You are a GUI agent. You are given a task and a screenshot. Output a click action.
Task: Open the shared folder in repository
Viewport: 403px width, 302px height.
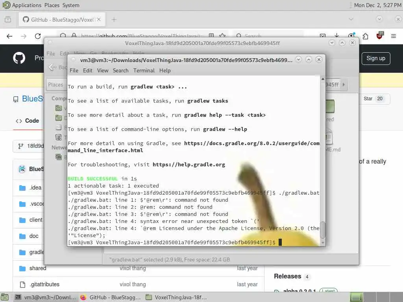38,268
